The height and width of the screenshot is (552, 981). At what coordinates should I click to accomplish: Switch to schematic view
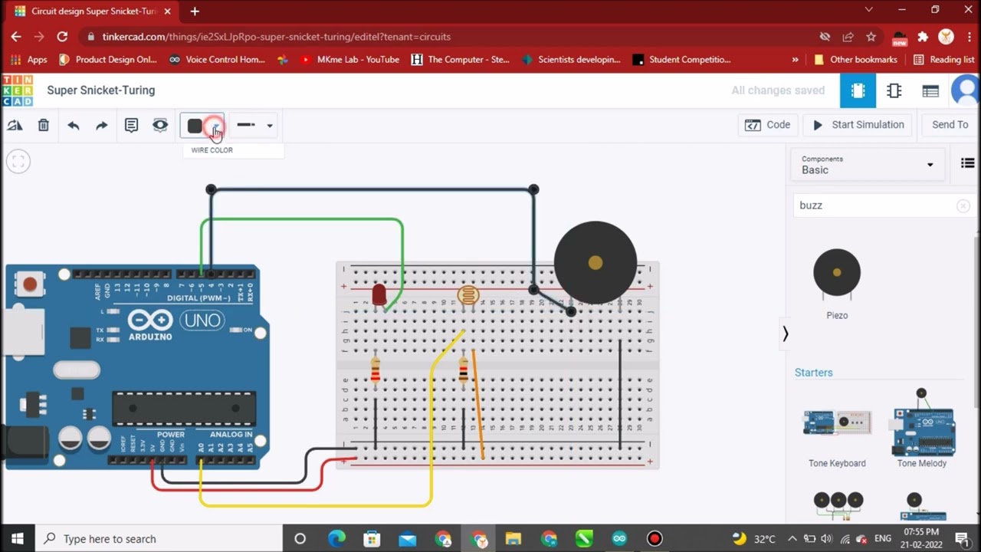pos(894,90)
